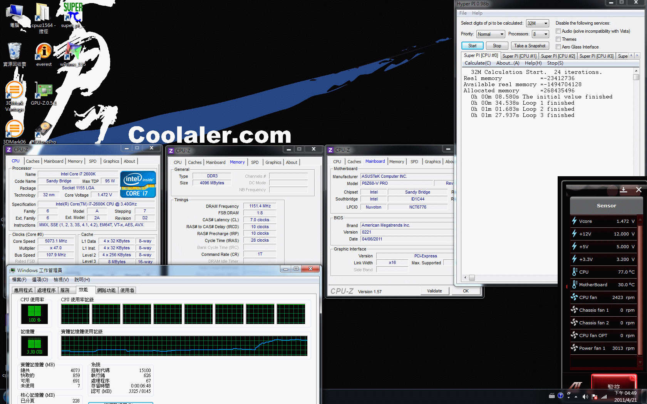The image size is (647, 404).
Task: Launch the HDTunePro desktop shortcut
Action: 44,132
